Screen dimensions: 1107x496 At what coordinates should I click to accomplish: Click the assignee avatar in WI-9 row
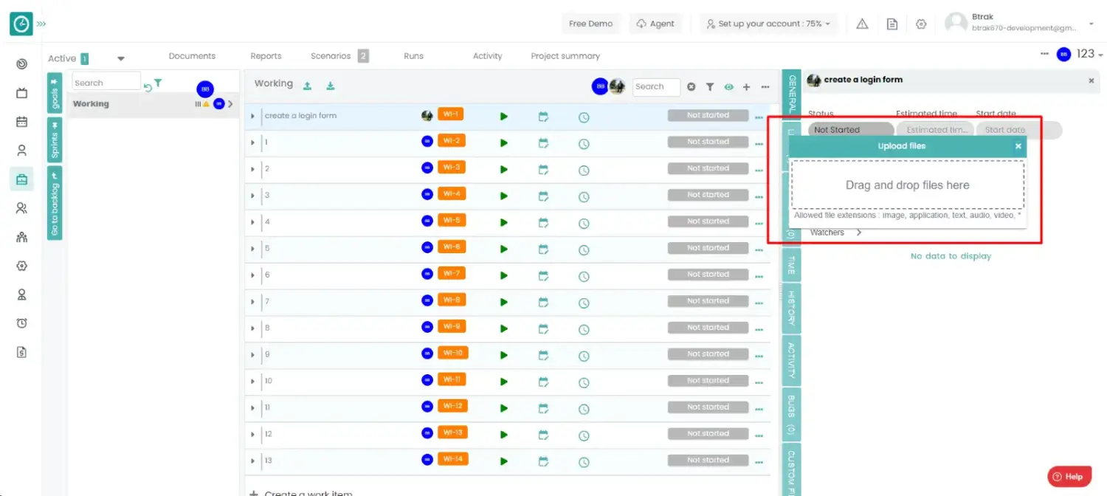coord(427,327)
